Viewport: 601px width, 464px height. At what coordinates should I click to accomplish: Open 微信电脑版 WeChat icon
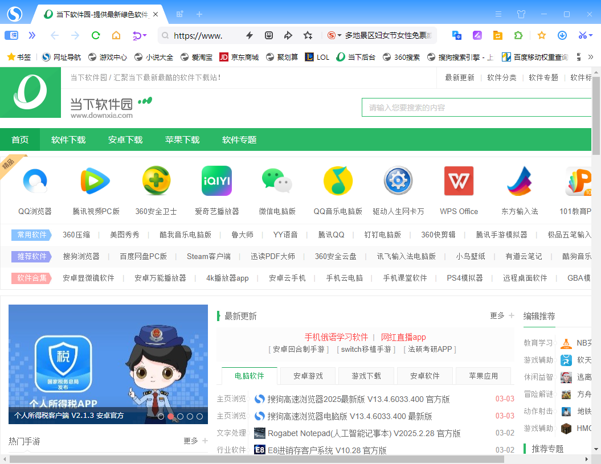click(277, 181)
